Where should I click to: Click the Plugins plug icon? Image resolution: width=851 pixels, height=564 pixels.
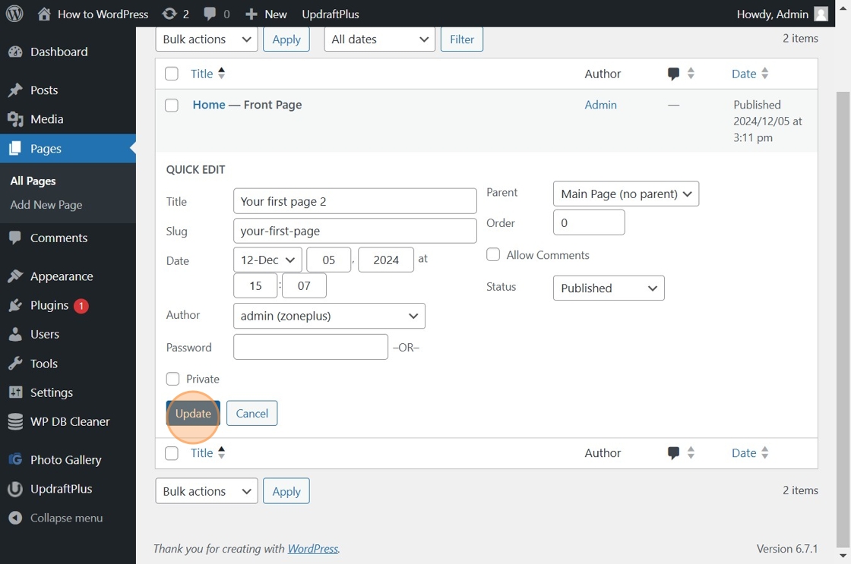click(x=15, y=305)
